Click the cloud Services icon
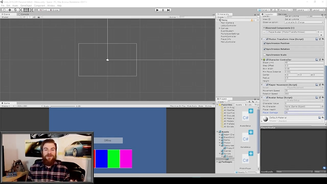 [x=275, y=10]
